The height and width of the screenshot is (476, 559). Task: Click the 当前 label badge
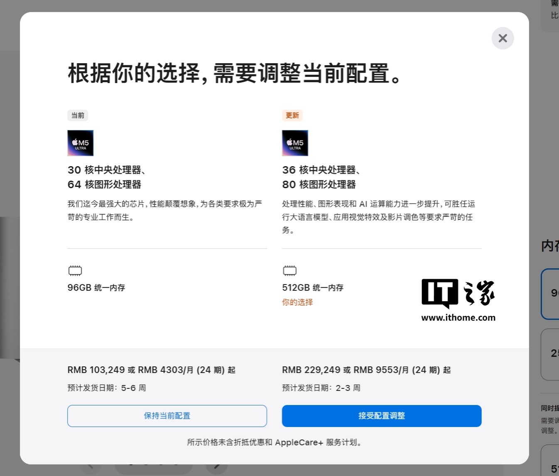[78, 115]
